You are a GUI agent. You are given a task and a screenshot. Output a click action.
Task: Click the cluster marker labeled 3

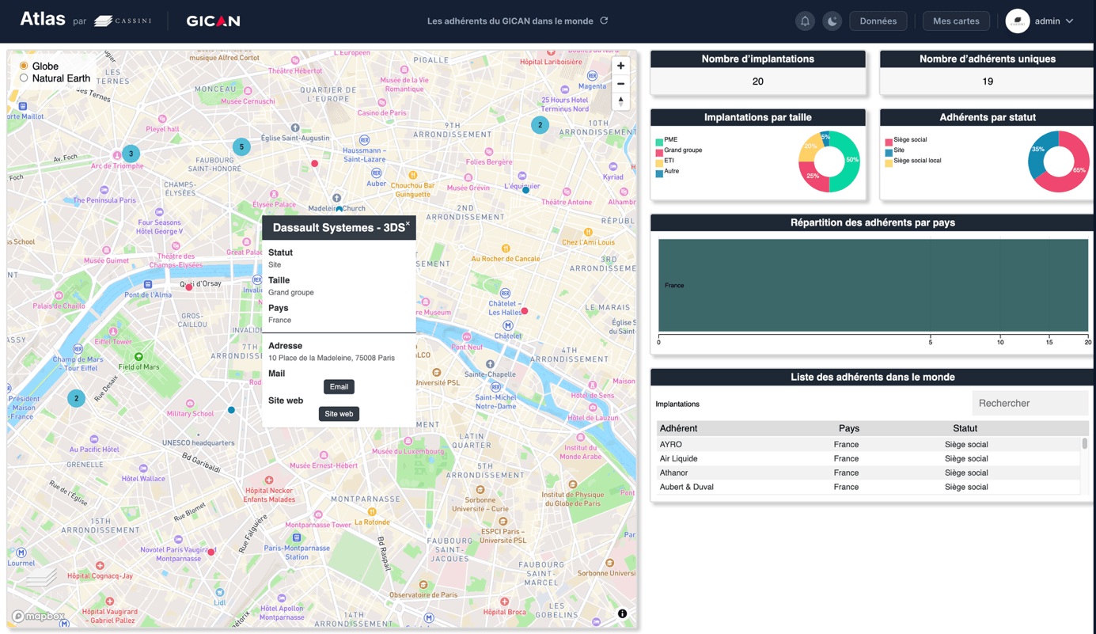click(131, 154)
